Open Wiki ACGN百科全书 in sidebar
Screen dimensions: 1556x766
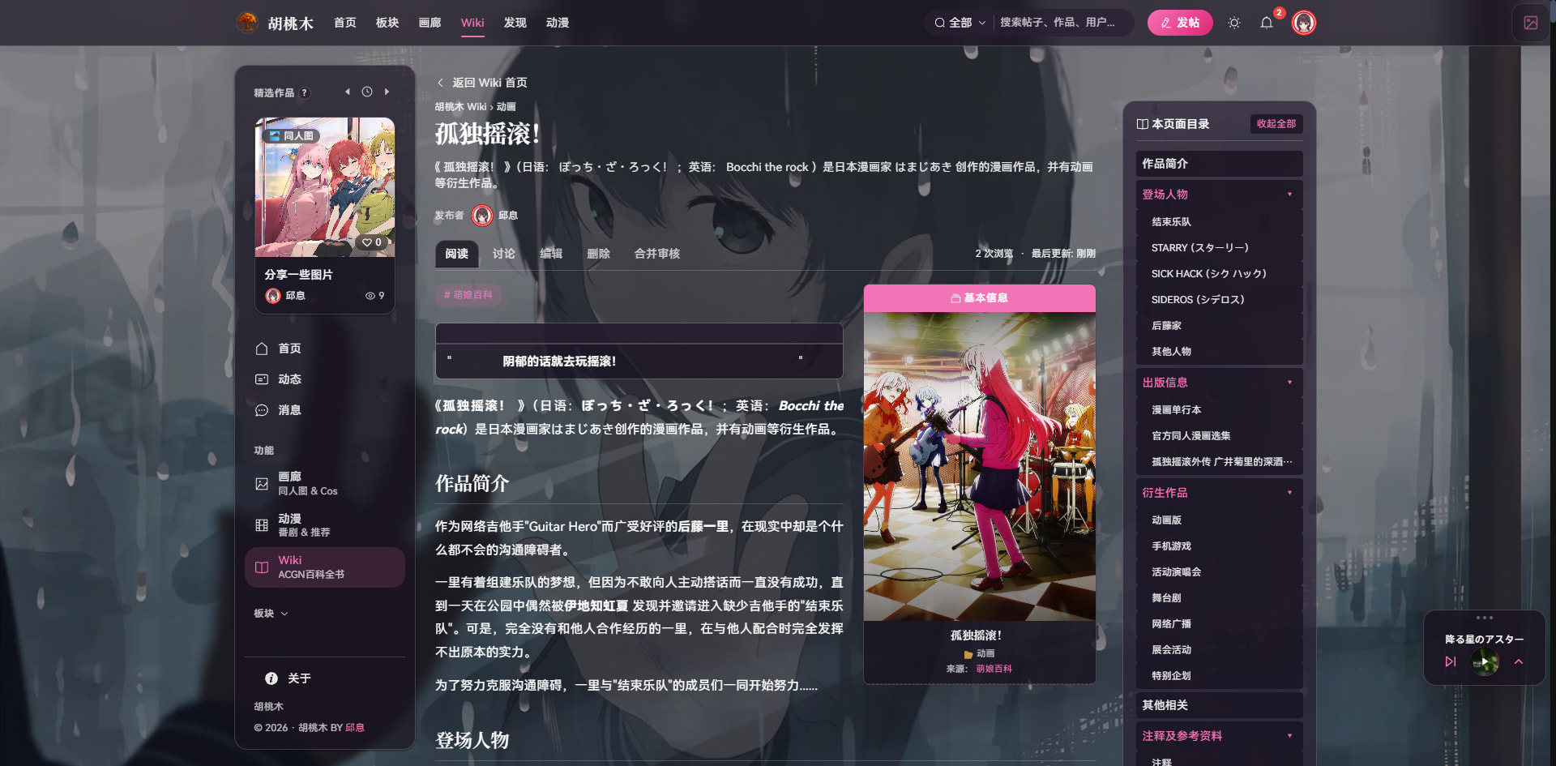coord(324,567)
